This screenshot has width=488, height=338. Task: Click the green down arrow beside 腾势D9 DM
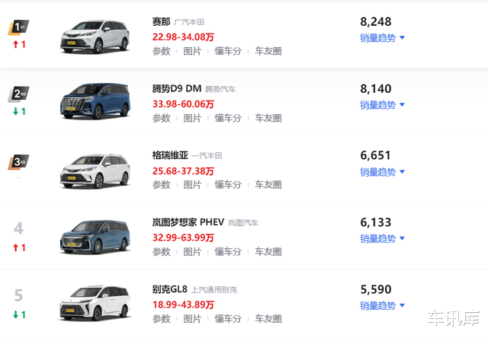15,111
